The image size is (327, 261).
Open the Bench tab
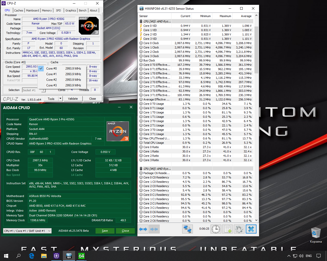point(83,10)
